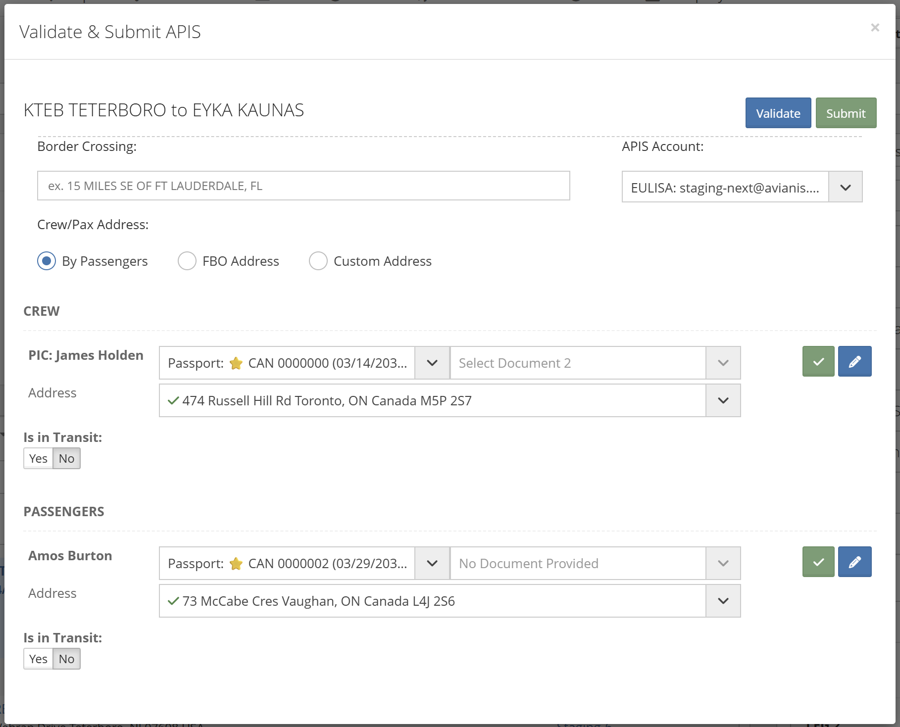The width and height of the screenshot is (900, 727).
Task: Expand James Holden passport dropdown
Action: (432, 363)
